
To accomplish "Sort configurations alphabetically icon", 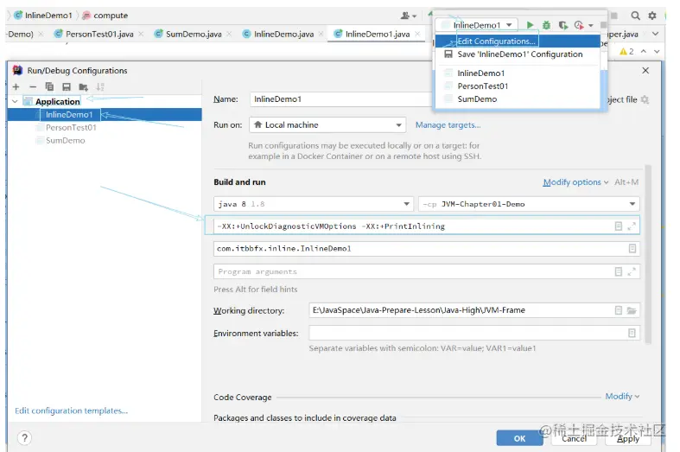I will click(100, 86).
